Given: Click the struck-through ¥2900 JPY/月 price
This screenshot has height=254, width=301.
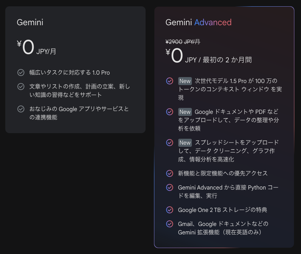Looking at the screenshot, I should pyautogui.click(x=183, y=42).
